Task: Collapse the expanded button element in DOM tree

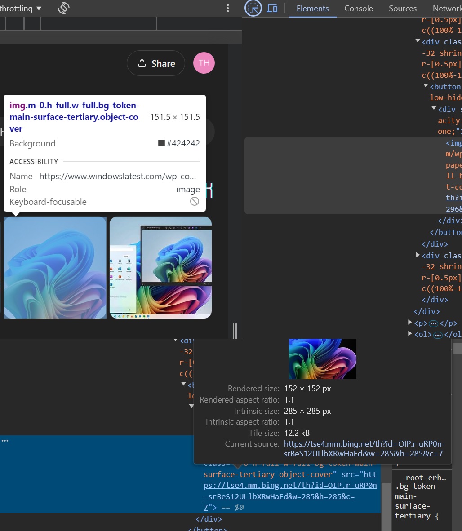Action: pyautogui.click(x=426, y=86)
